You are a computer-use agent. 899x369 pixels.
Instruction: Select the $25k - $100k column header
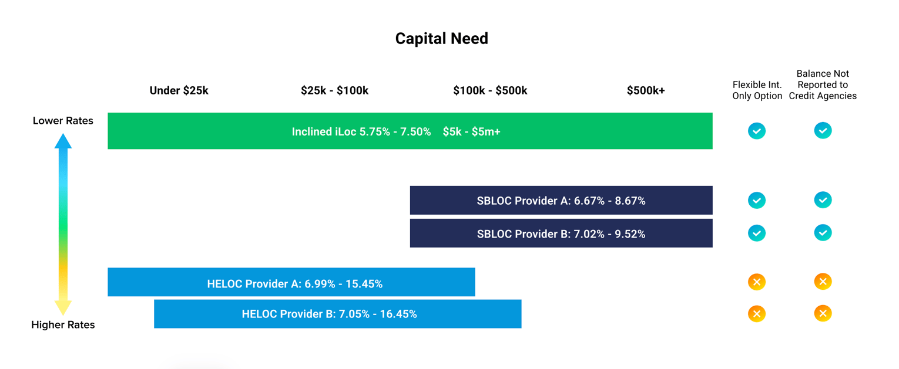(334, 90)
